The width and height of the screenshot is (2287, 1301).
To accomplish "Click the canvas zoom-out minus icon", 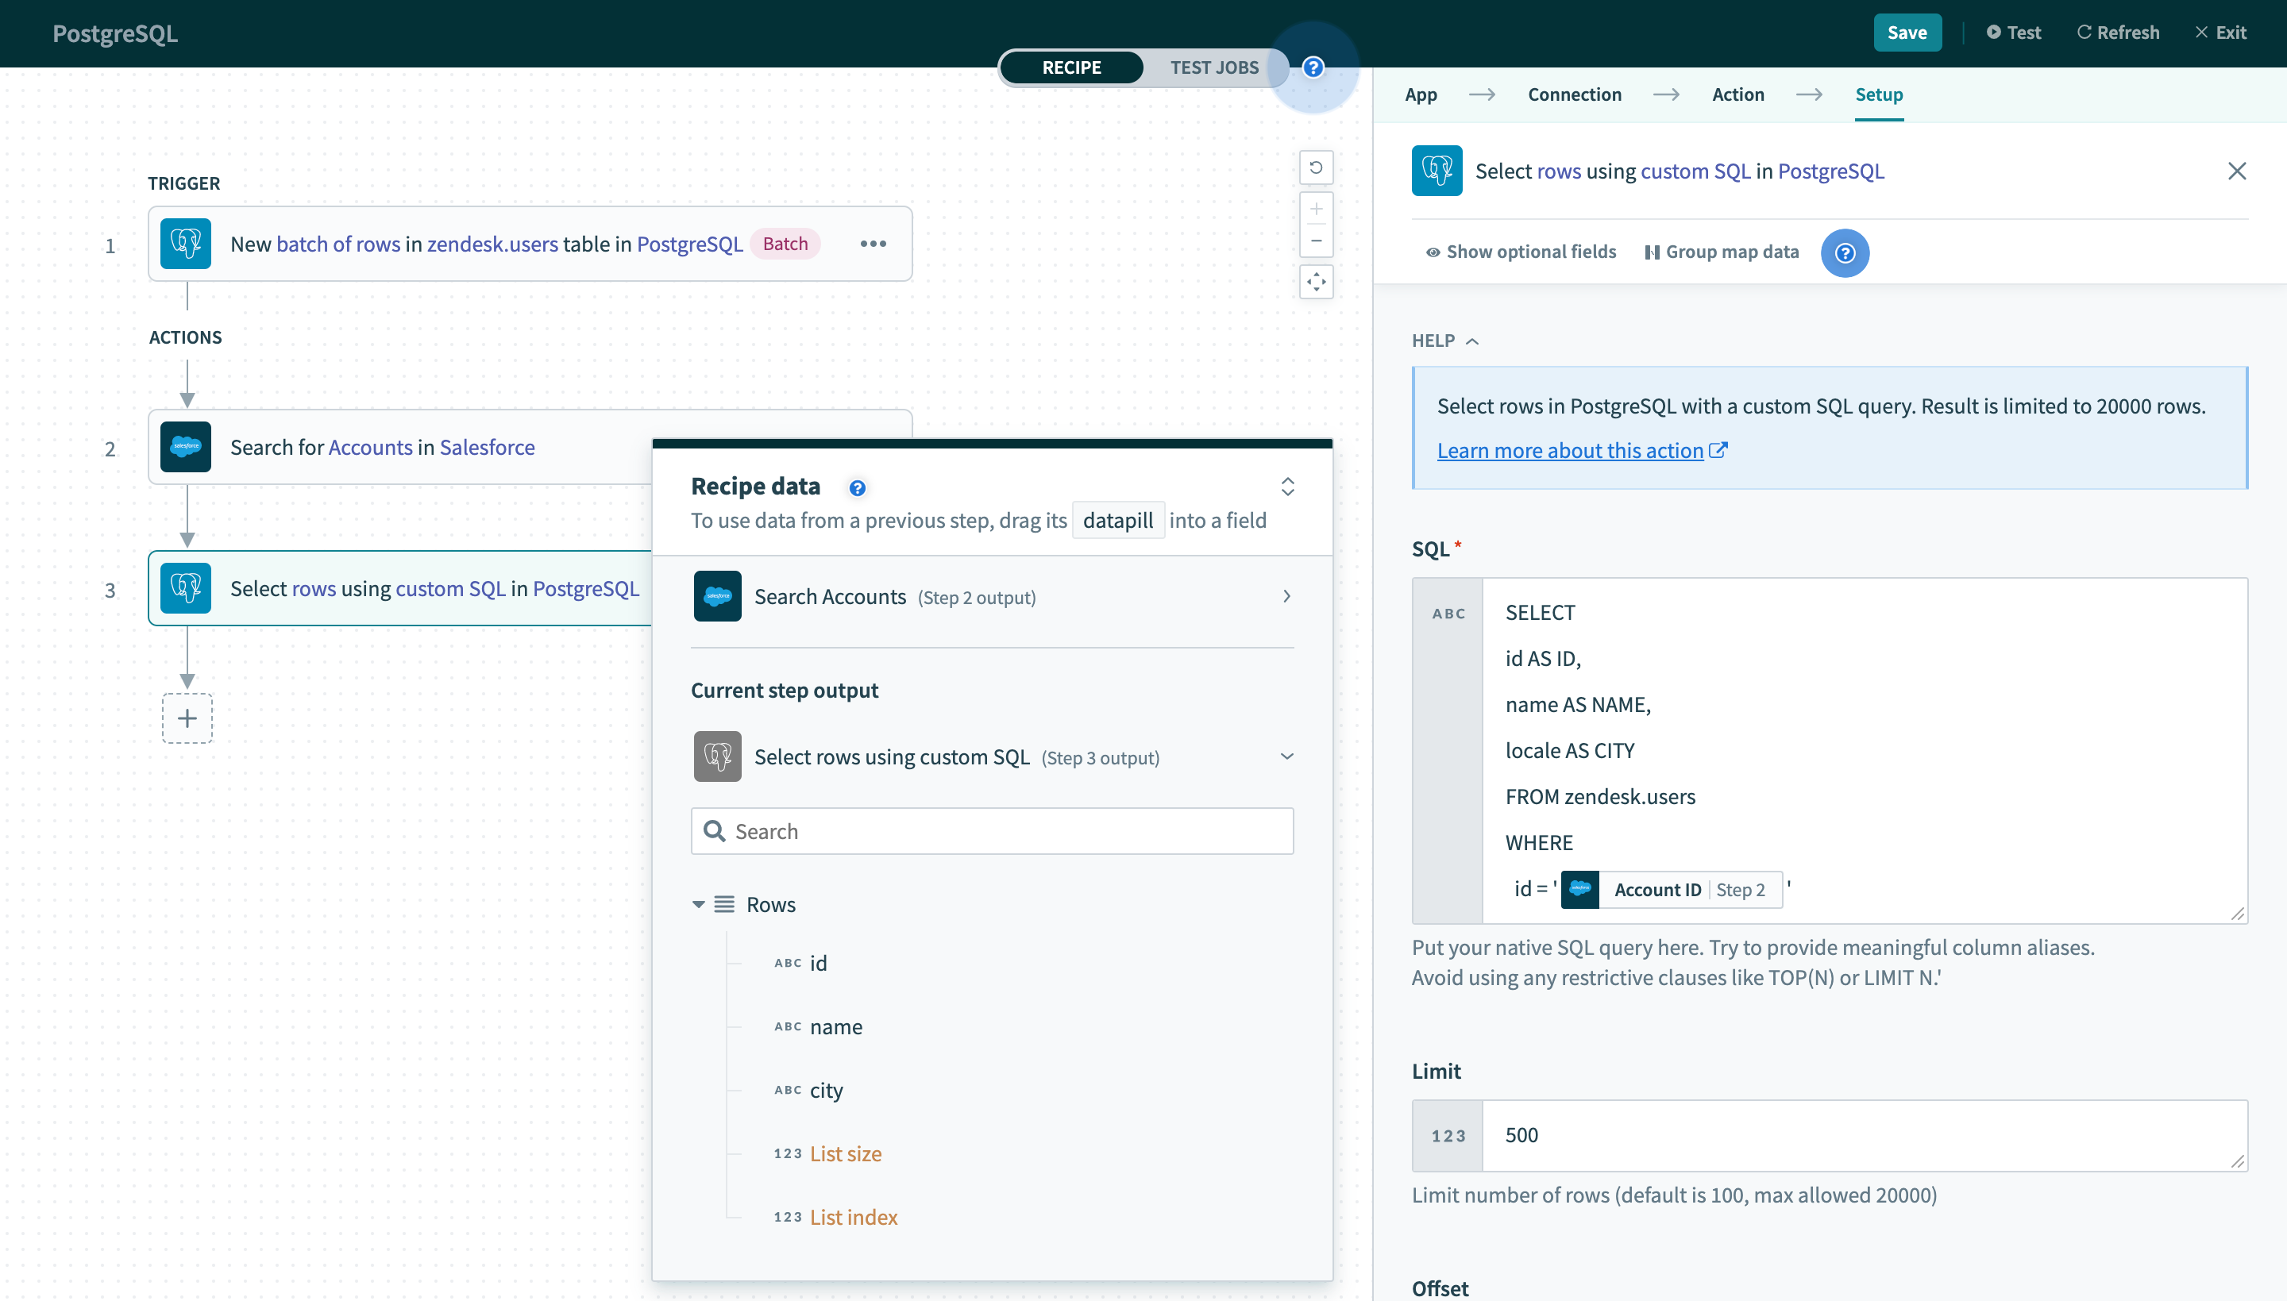I will point(1316,241).
